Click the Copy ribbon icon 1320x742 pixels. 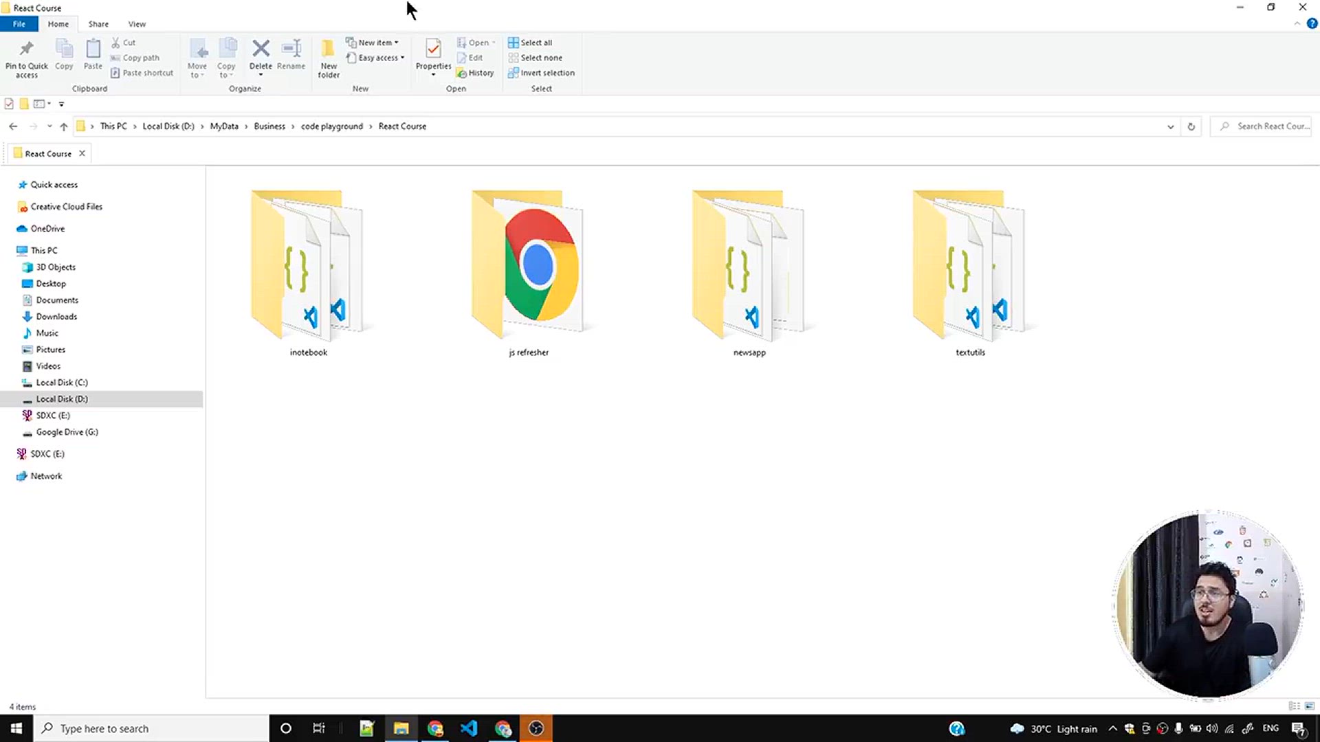click(x=64, y=49)
